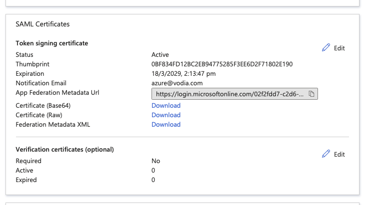This screenshot has height=205, width=379.
Task: Click the Verification certificates (optional) heading
Action: click(64, 150)
